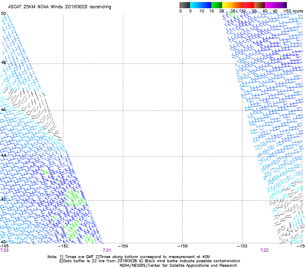The height and width of the screenshot is (268, 305).
Task: Click the latitude label '40' at bottom-left axis
Action: click(x=3, y=242)
